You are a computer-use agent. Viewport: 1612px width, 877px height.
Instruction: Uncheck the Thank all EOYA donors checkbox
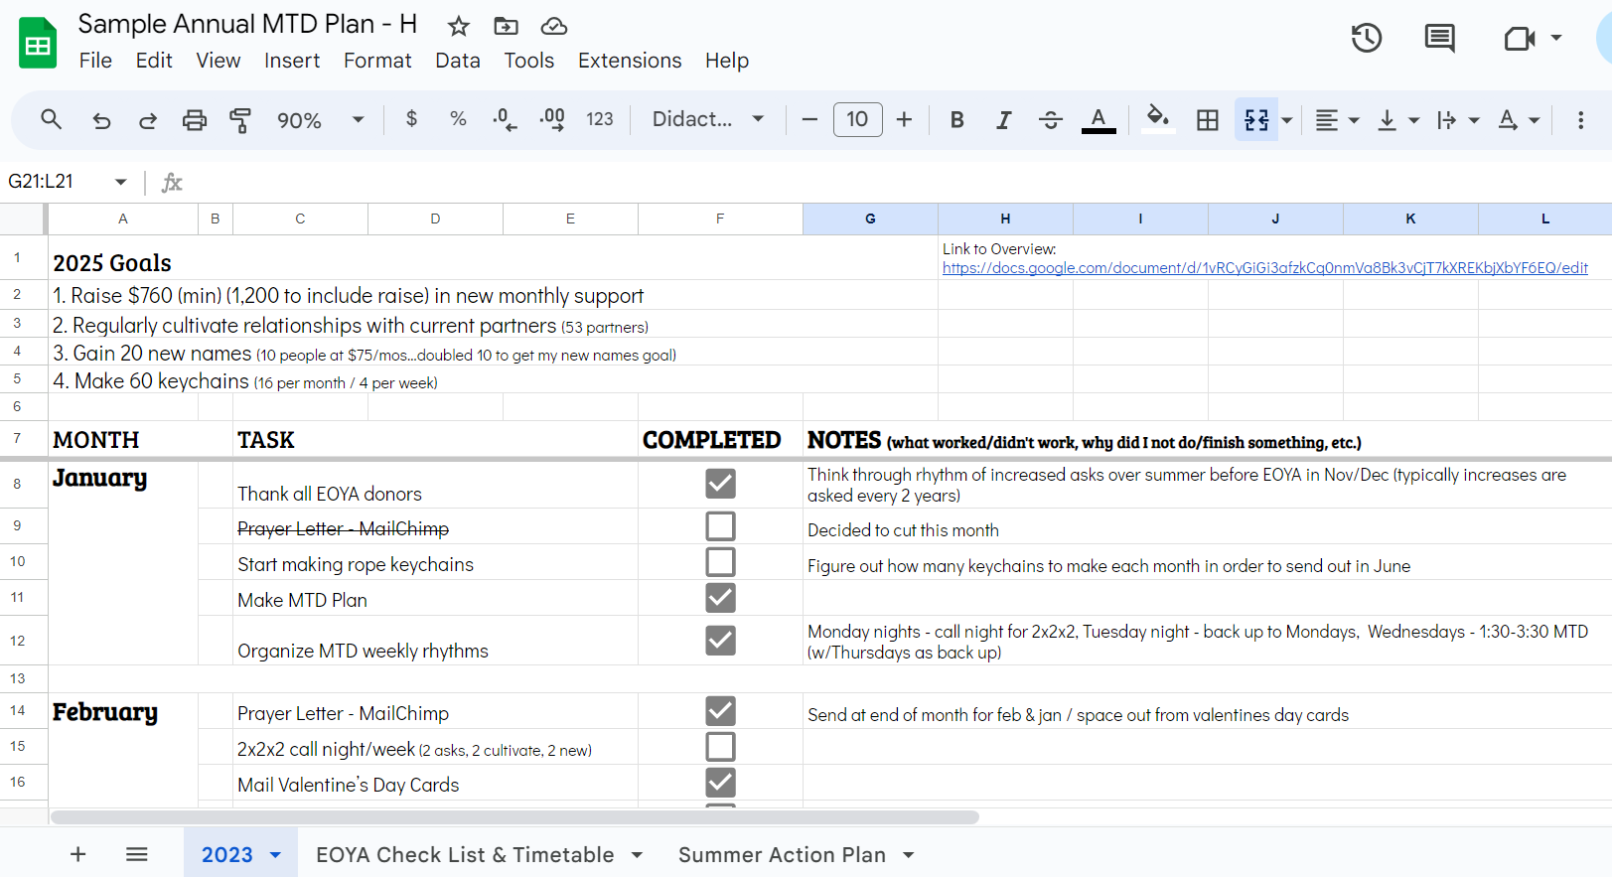[x=720, y=484]
